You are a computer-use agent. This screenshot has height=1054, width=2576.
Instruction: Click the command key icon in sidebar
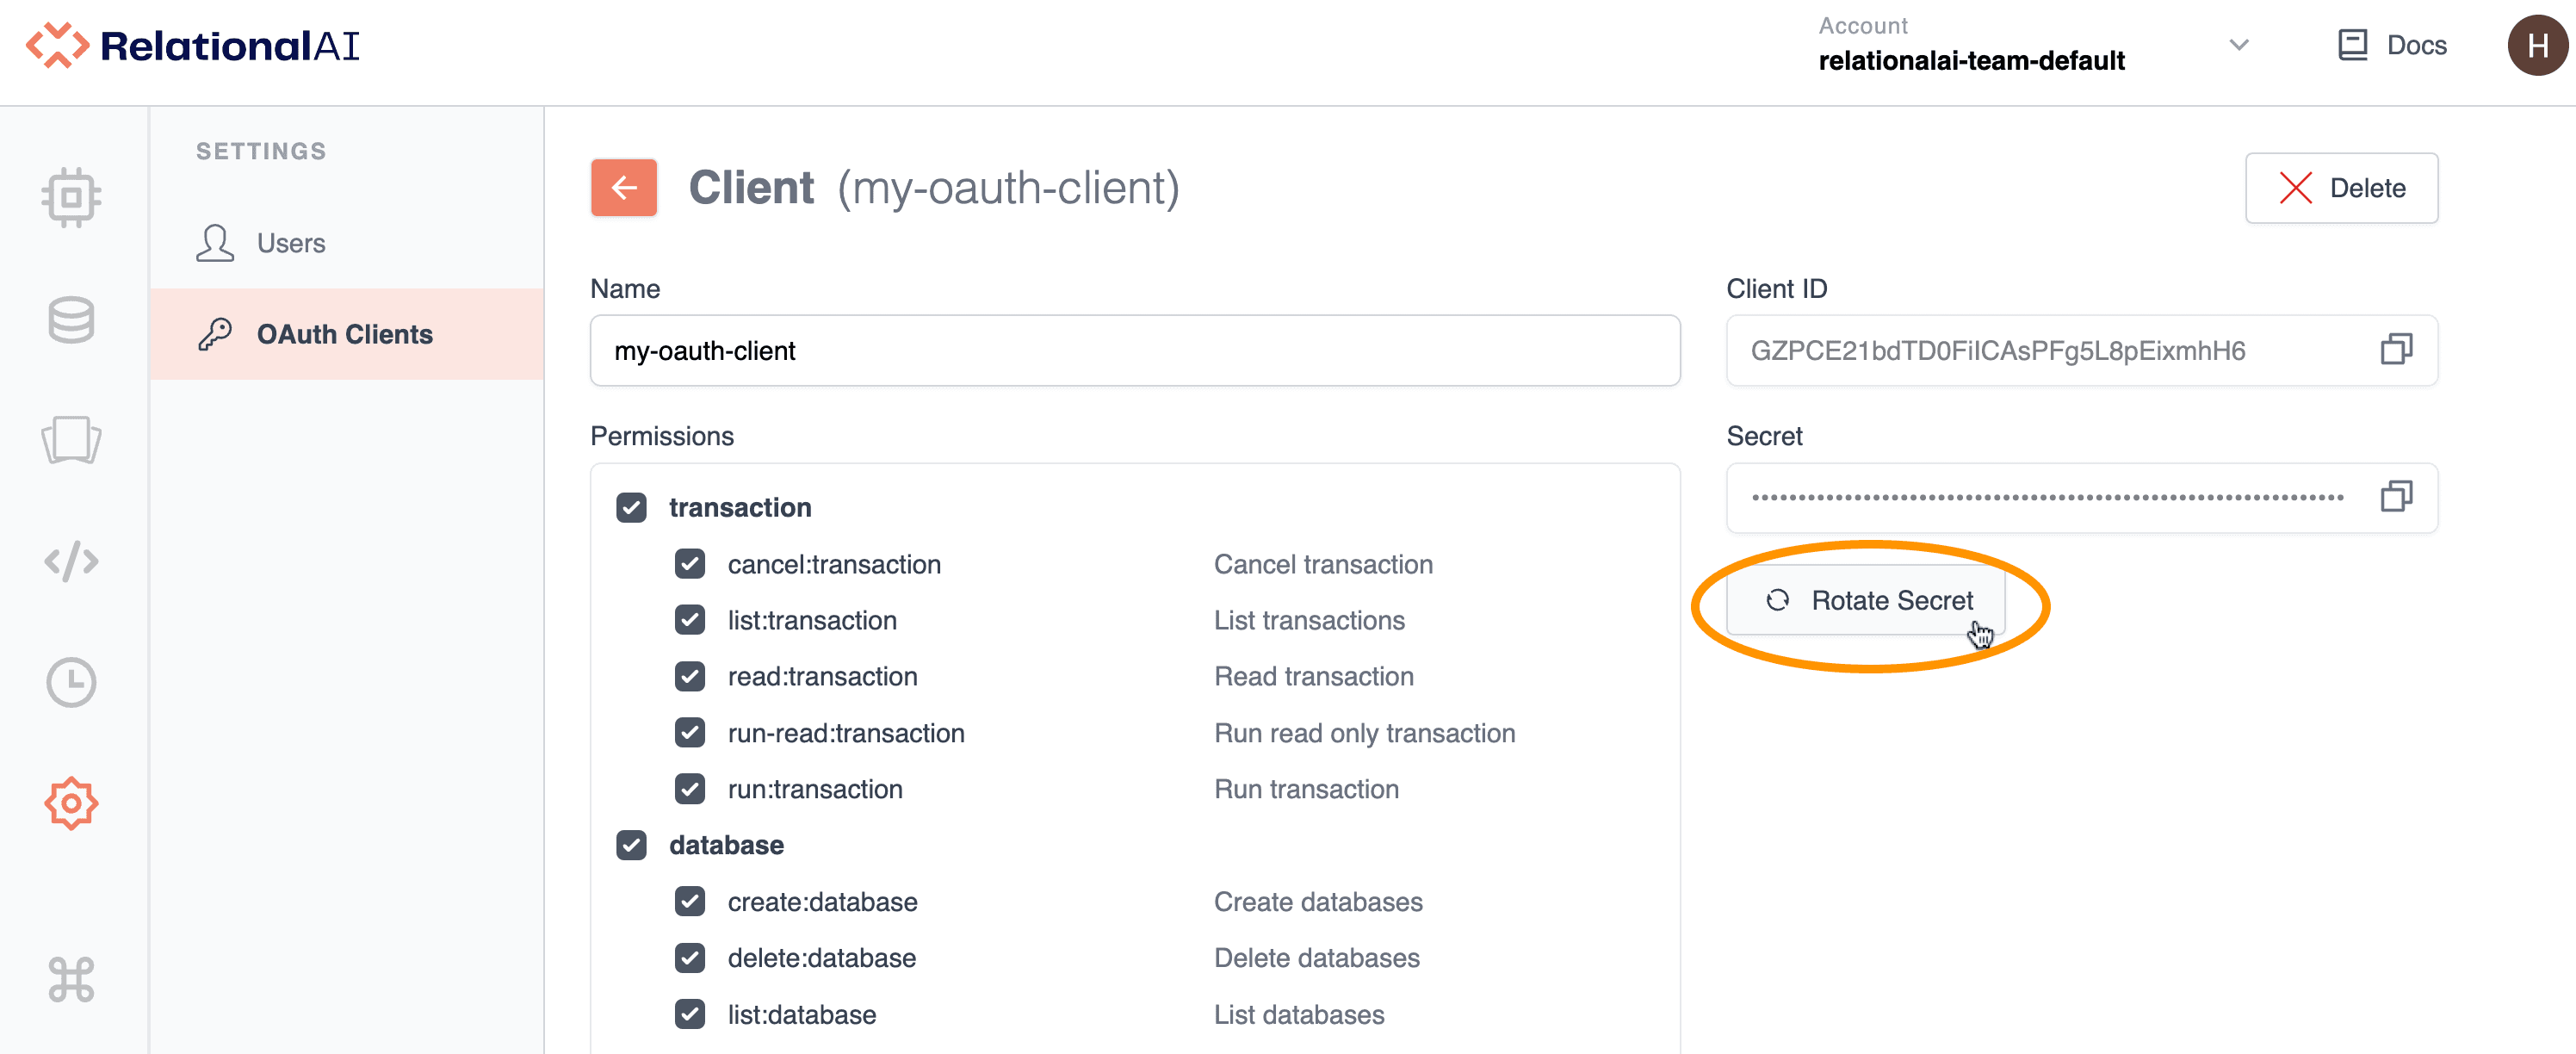pos(71,980)
